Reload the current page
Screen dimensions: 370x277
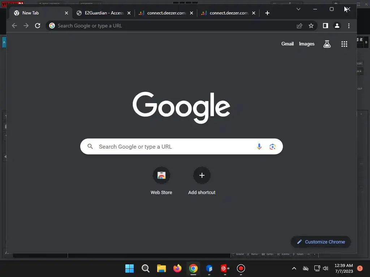[x=38, y=26]
